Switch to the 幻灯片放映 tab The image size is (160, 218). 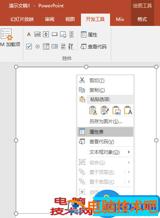click(22, 19)
